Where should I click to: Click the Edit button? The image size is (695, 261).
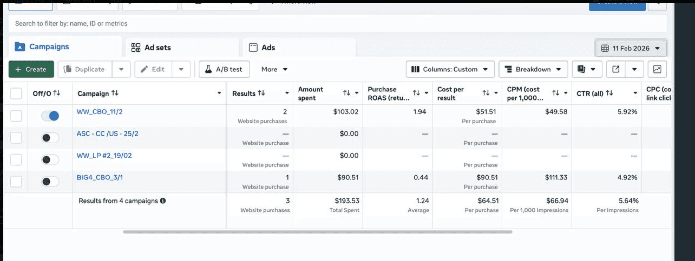tap(153, 69)
